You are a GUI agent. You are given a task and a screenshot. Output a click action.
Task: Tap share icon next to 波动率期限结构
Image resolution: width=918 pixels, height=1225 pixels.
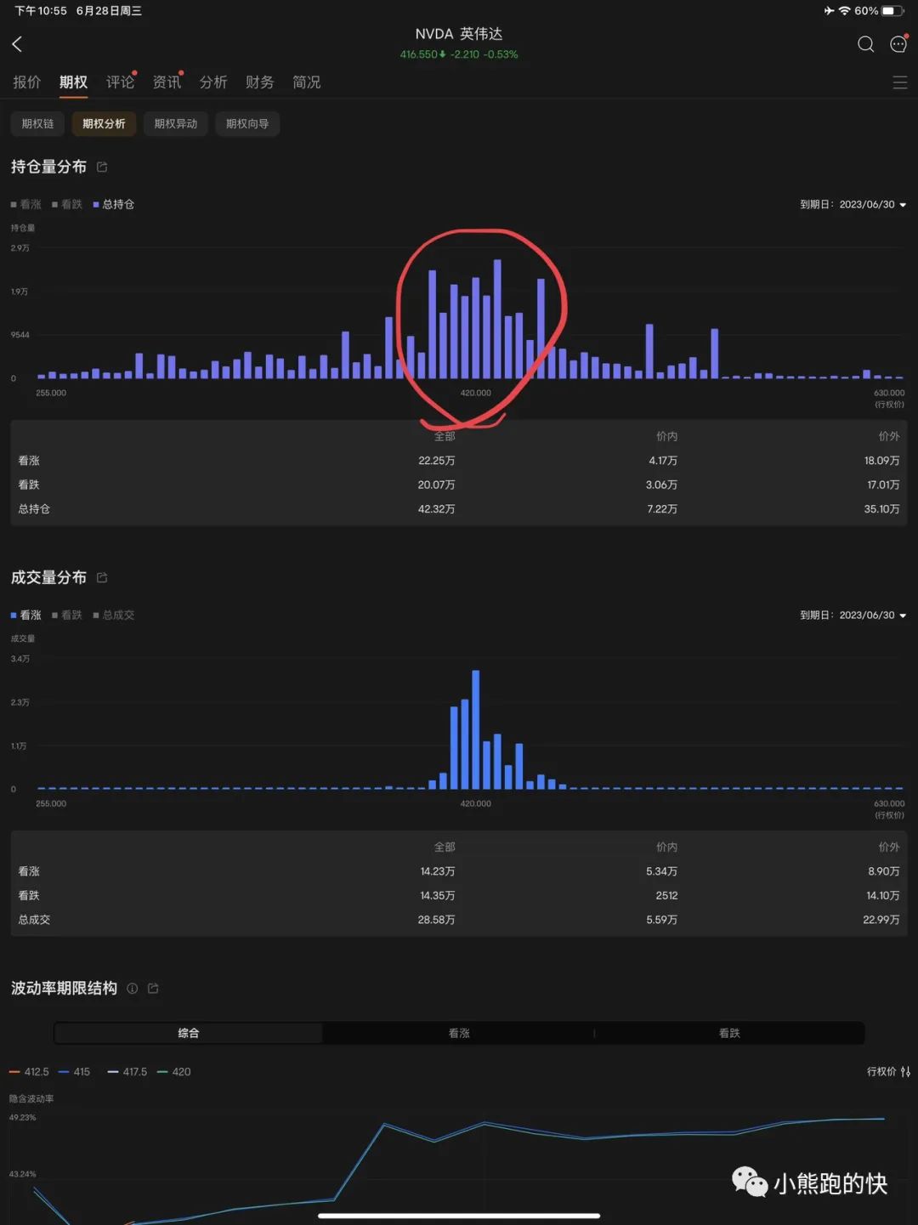pyautogui.click(x=153, y=988)
